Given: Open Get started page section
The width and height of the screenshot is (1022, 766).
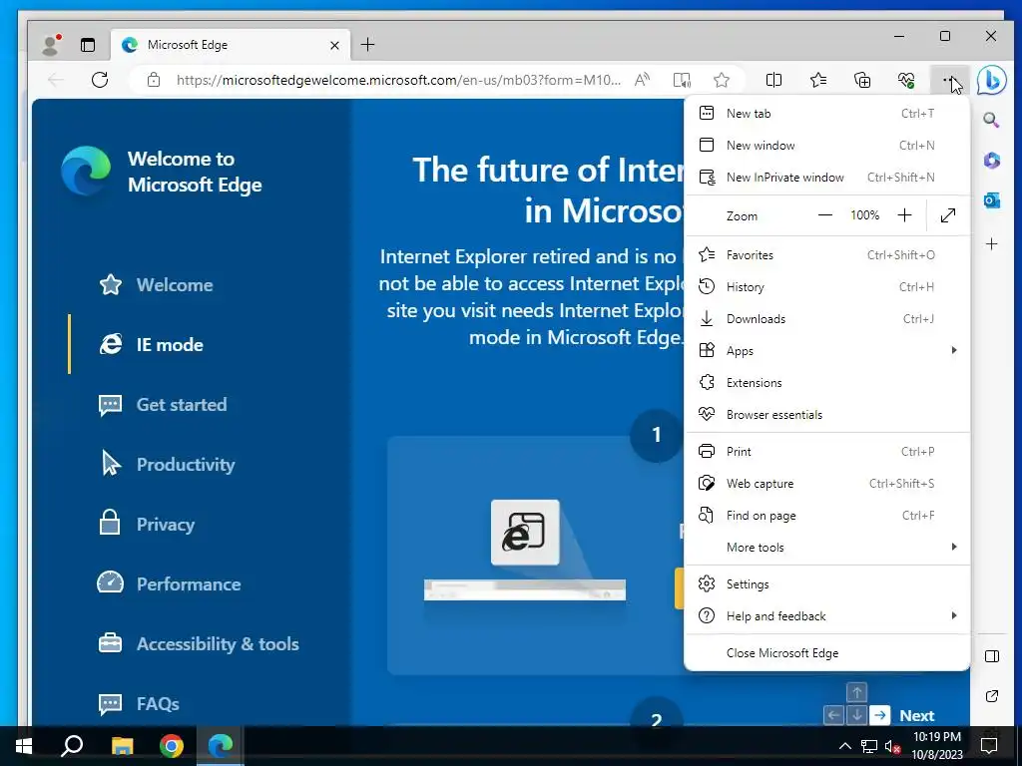Looking at the screenshot, I should point(163,405).
